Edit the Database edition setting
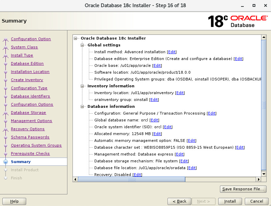This screenshot has height=206, width=271. [238, 59]
